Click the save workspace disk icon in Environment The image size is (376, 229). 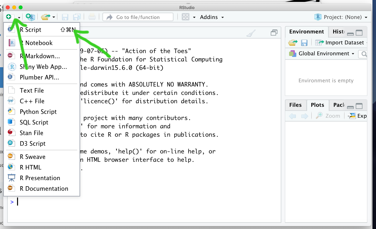point(304,43)
